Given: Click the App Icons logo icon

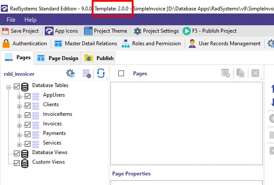Looking at the screenshot, I should tap(49, 31).
